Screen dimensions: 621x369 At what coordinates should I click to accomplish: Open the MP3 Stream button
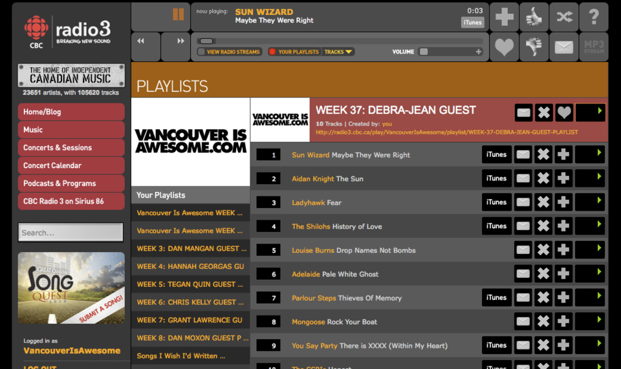(594, 47)
